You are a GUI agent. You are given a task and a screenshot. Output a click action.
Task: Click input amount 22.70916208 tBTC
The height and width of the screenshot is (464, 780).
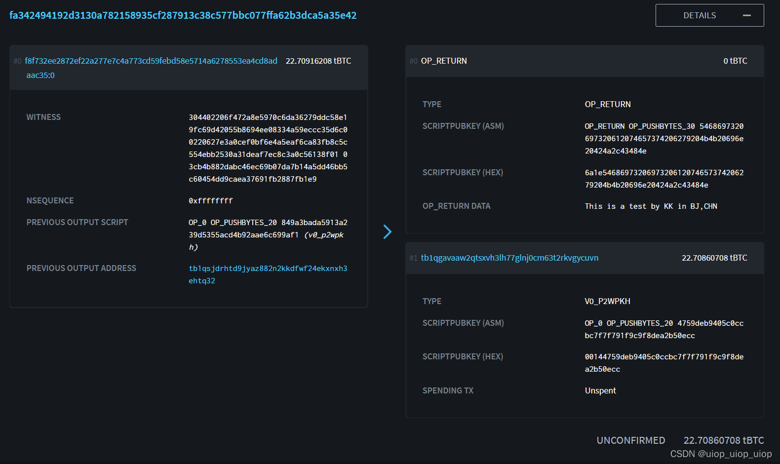pos(318,61)
